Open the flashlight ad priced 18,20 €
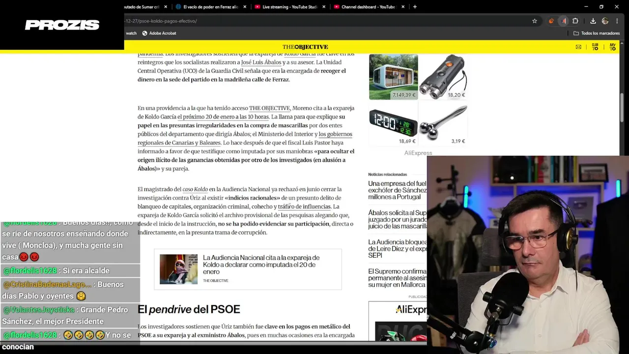This screenshot has height=354, width=629. 443,77
